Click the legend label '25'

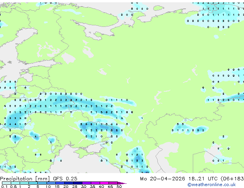[75, 186]
